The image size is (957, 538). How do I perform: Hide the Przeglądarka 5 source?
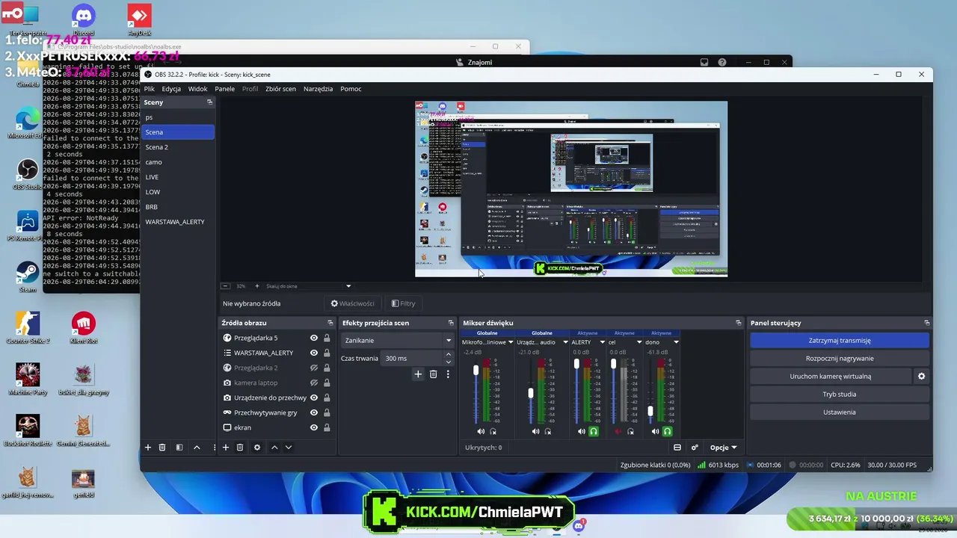(314, 338)
